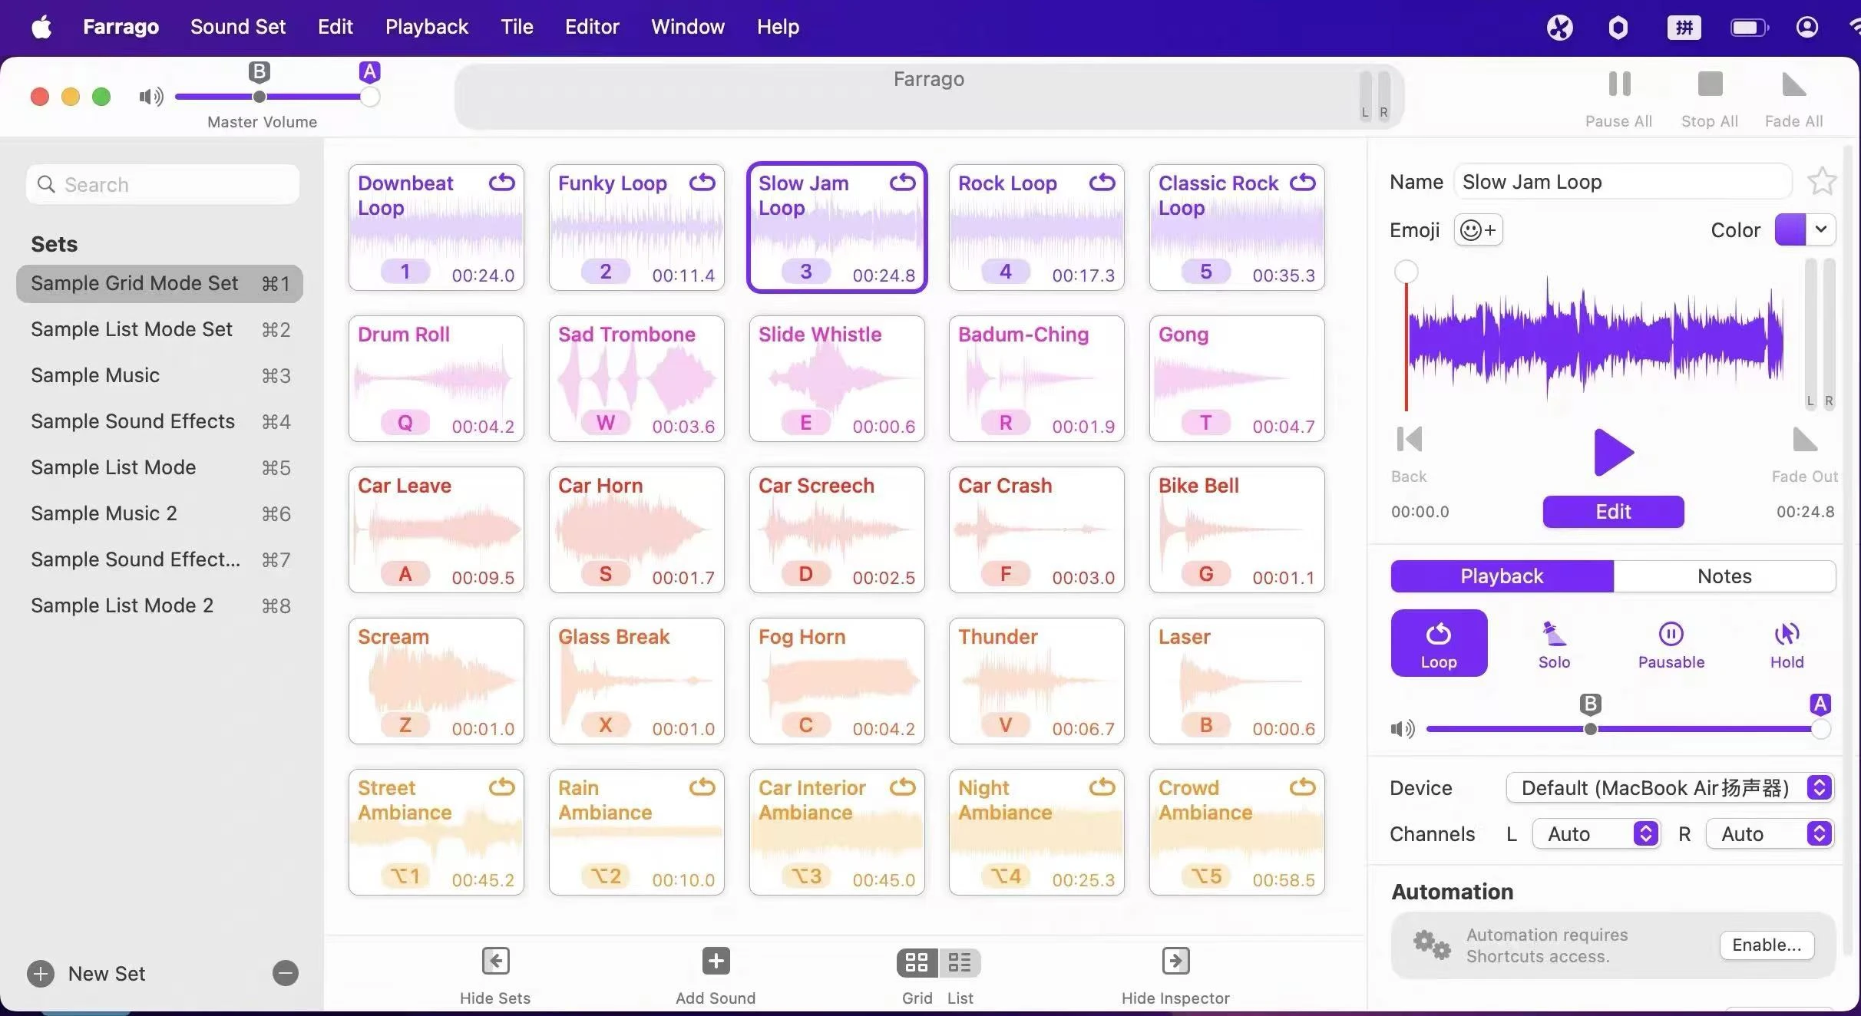Click the New Set plus icon
The image size is (1861, 1016).
(41, 974)
